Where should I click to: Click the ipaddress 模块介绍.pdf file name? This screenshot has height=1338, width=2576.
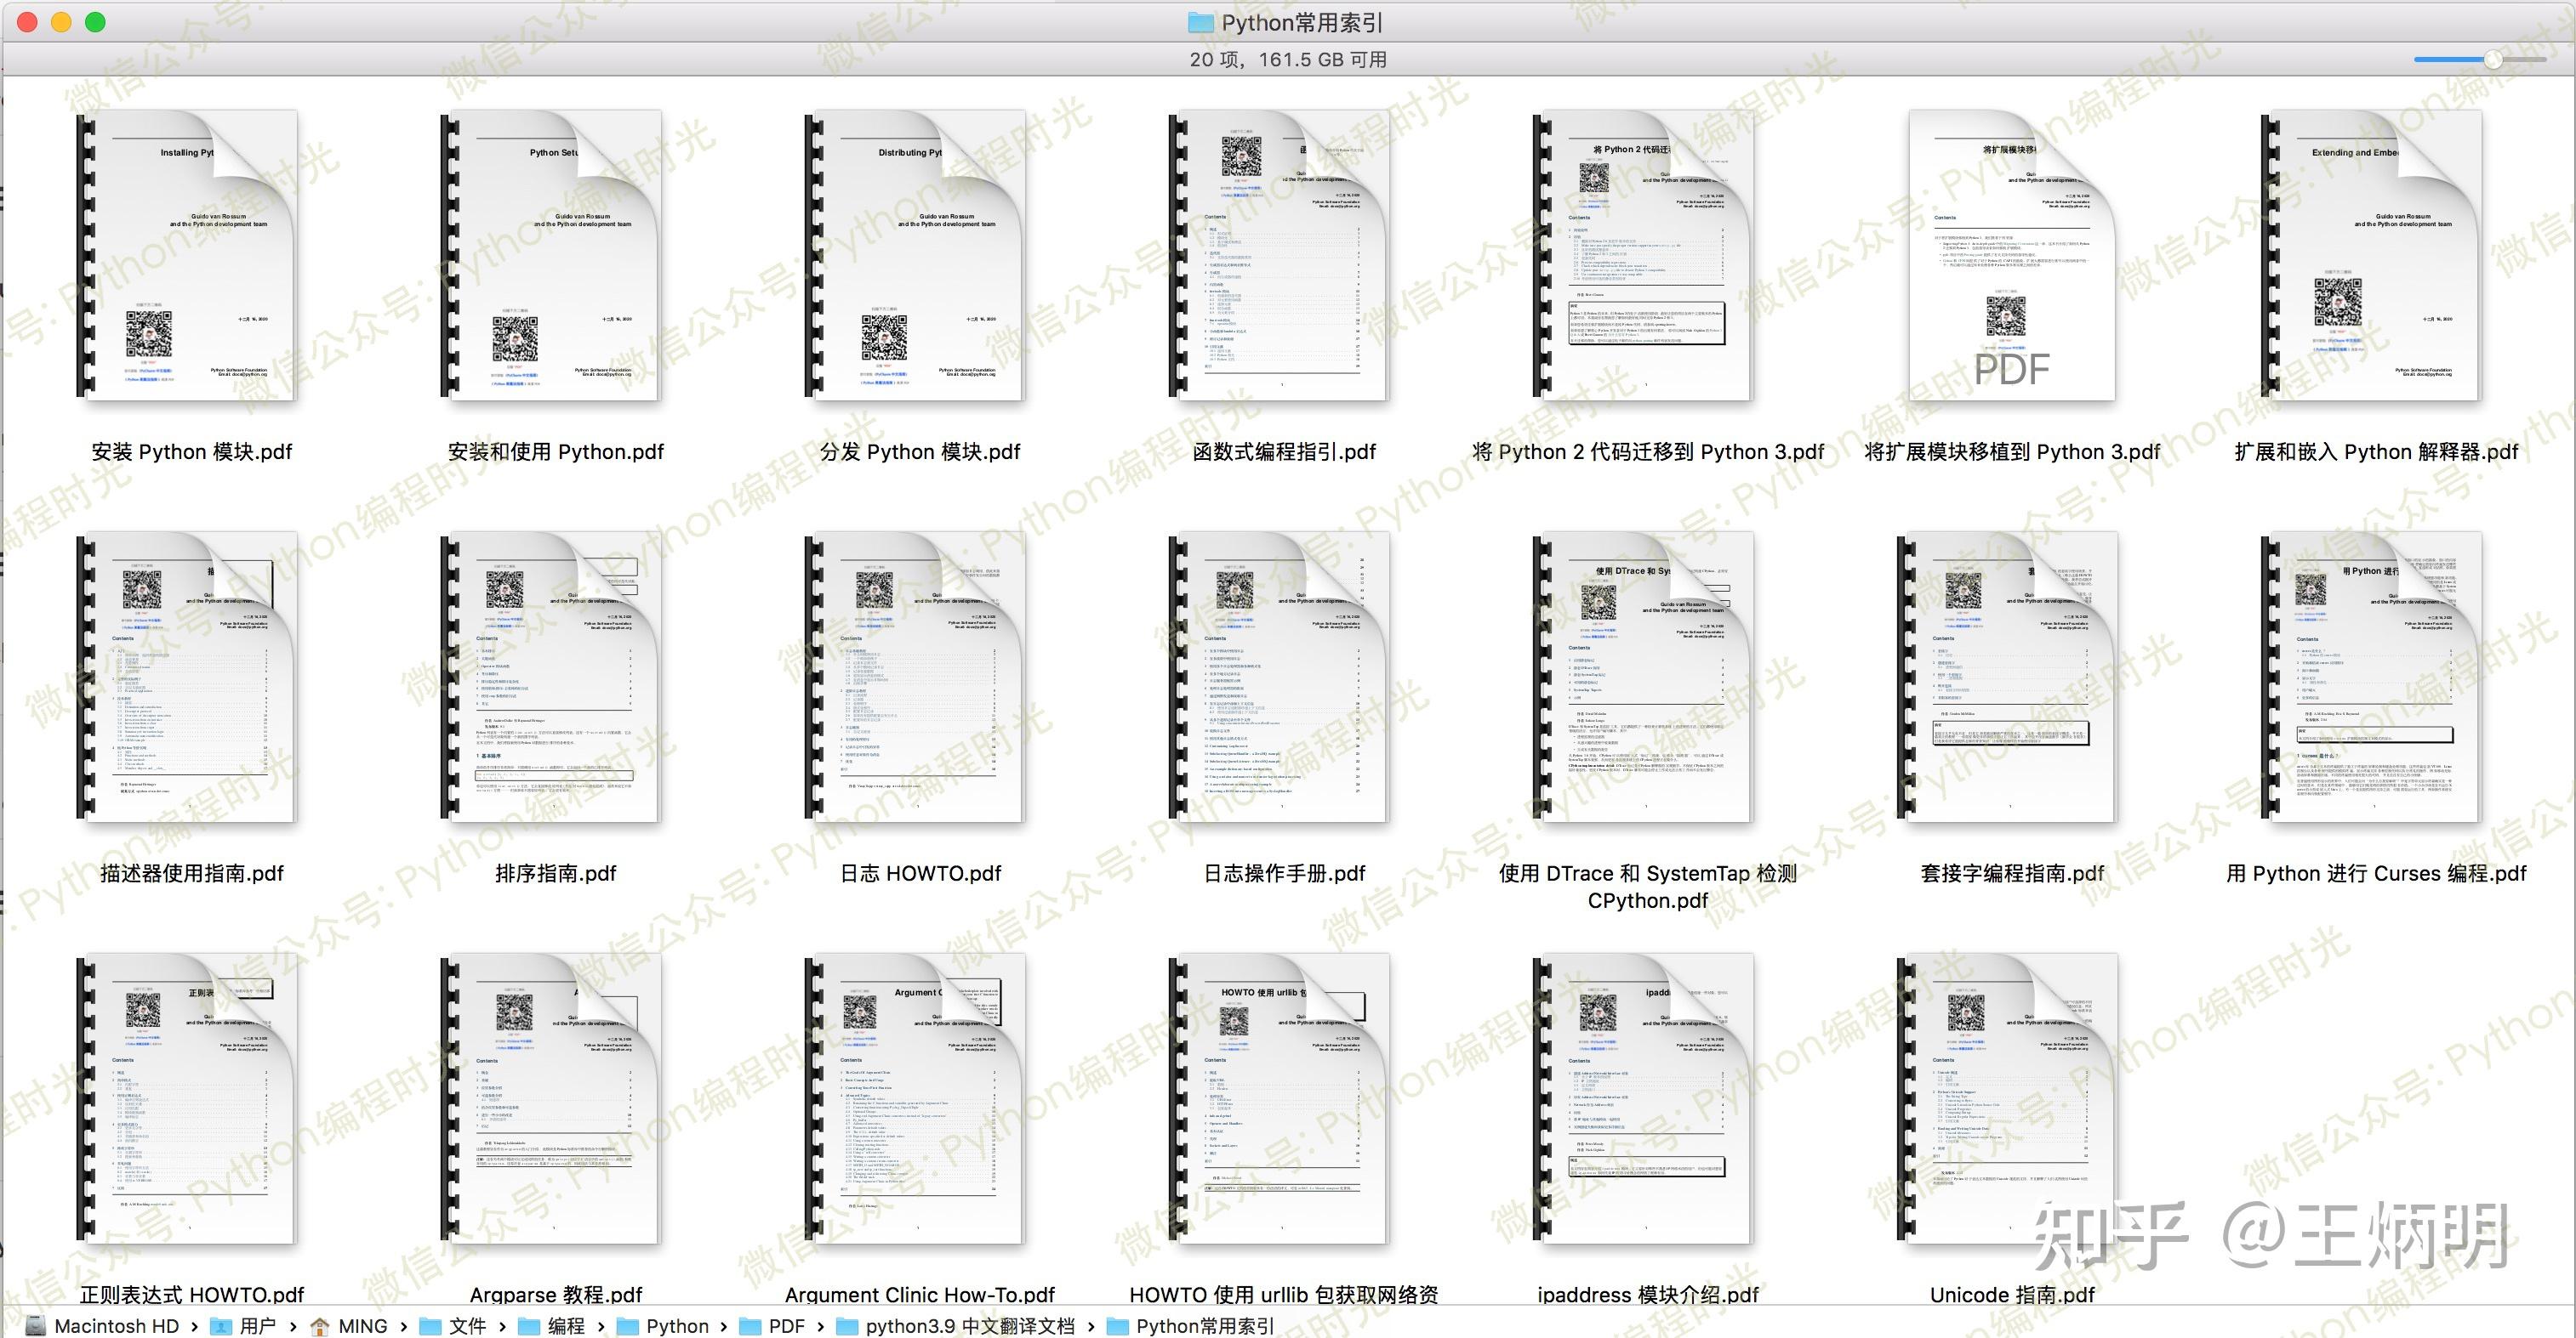click(1648, 1295)
